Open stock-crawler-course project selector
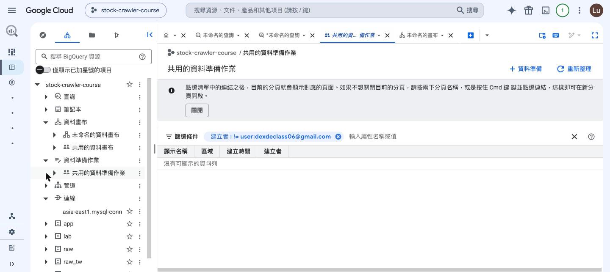 pos(125,10)
